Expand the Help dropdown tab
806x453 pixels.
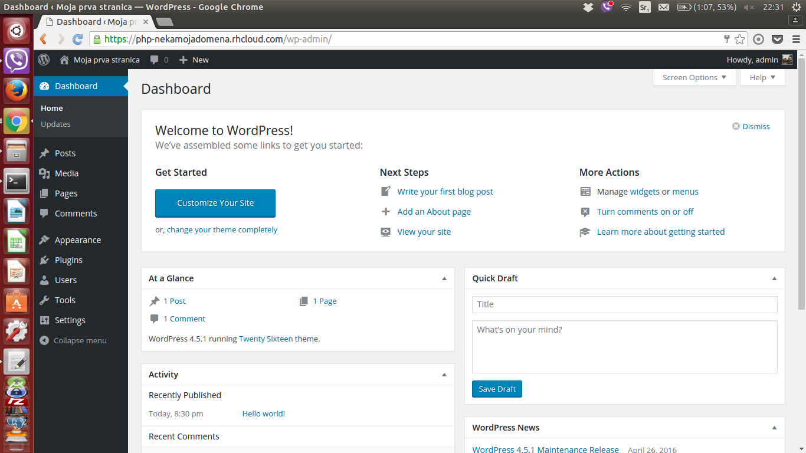coord(762,77)
